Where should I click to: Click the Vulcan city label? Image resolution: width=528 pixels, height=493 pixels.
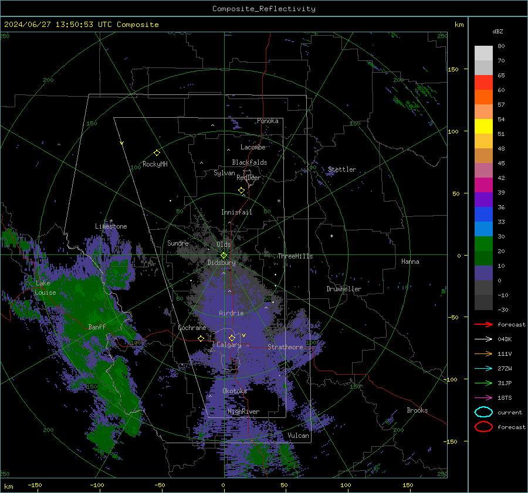tap(299, 436)
